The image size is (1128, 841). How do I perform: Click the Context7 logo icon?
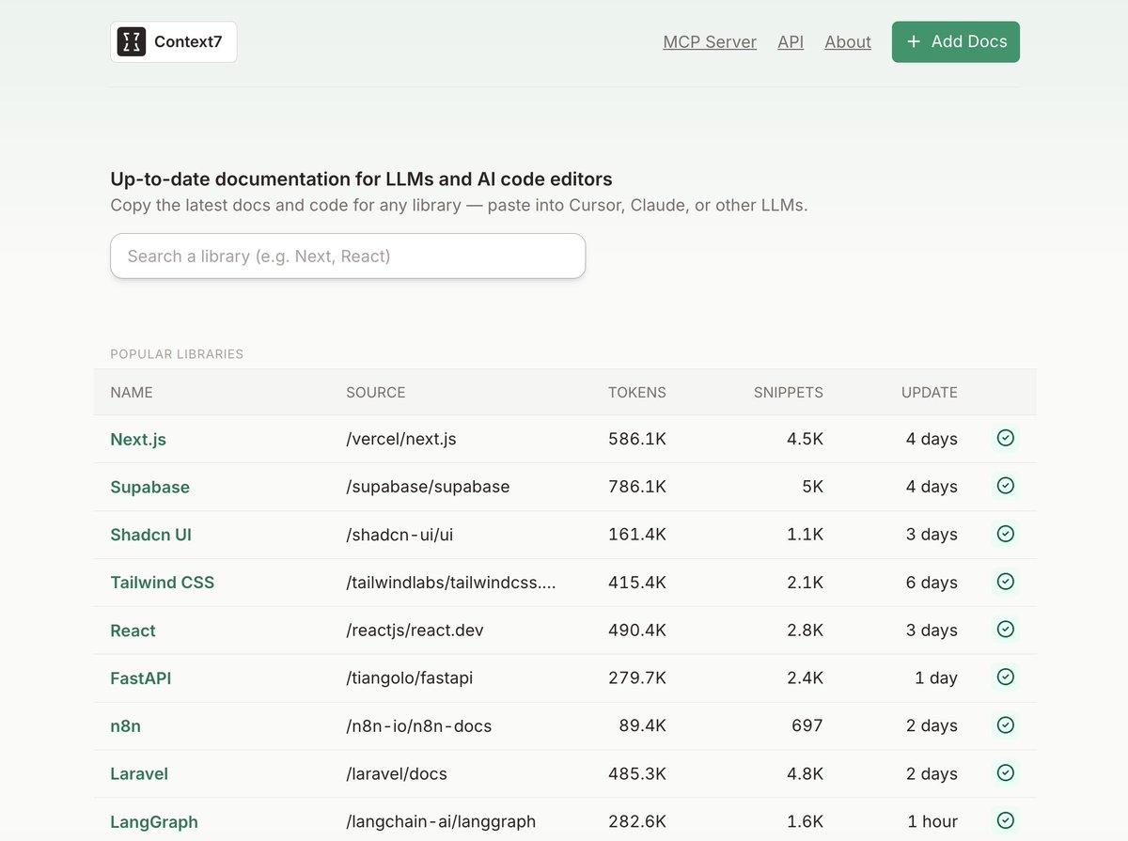(x=132, y=41)
